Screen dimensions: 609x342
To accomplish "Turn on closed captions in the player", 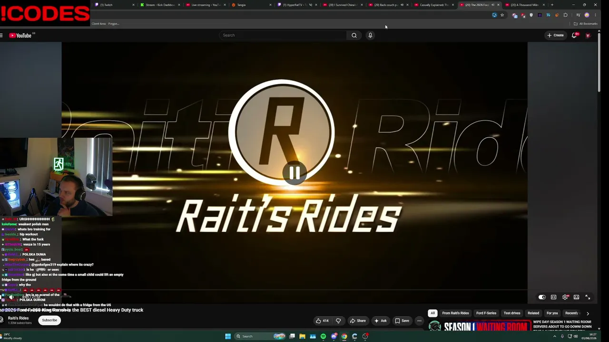I will [x=553, y=297].
